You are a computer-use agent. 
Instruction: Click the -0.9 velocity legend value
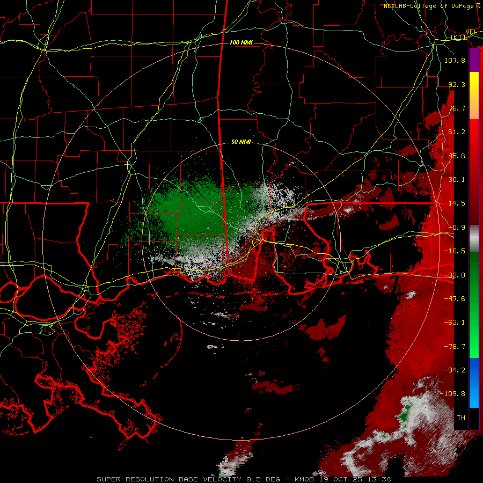pyautogui.click(x=457, y=228)
